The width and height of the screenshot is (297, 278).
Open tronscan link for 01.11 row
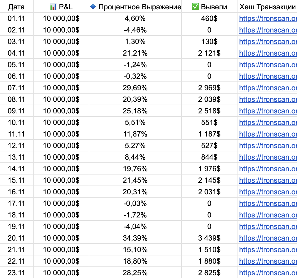[268, 18]
